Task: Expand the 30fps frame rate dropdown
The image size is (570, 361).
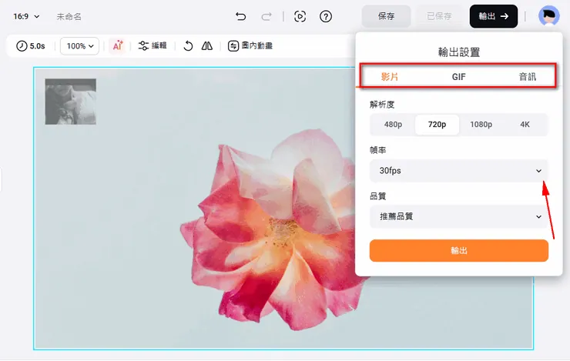Action: click(458, 171)
